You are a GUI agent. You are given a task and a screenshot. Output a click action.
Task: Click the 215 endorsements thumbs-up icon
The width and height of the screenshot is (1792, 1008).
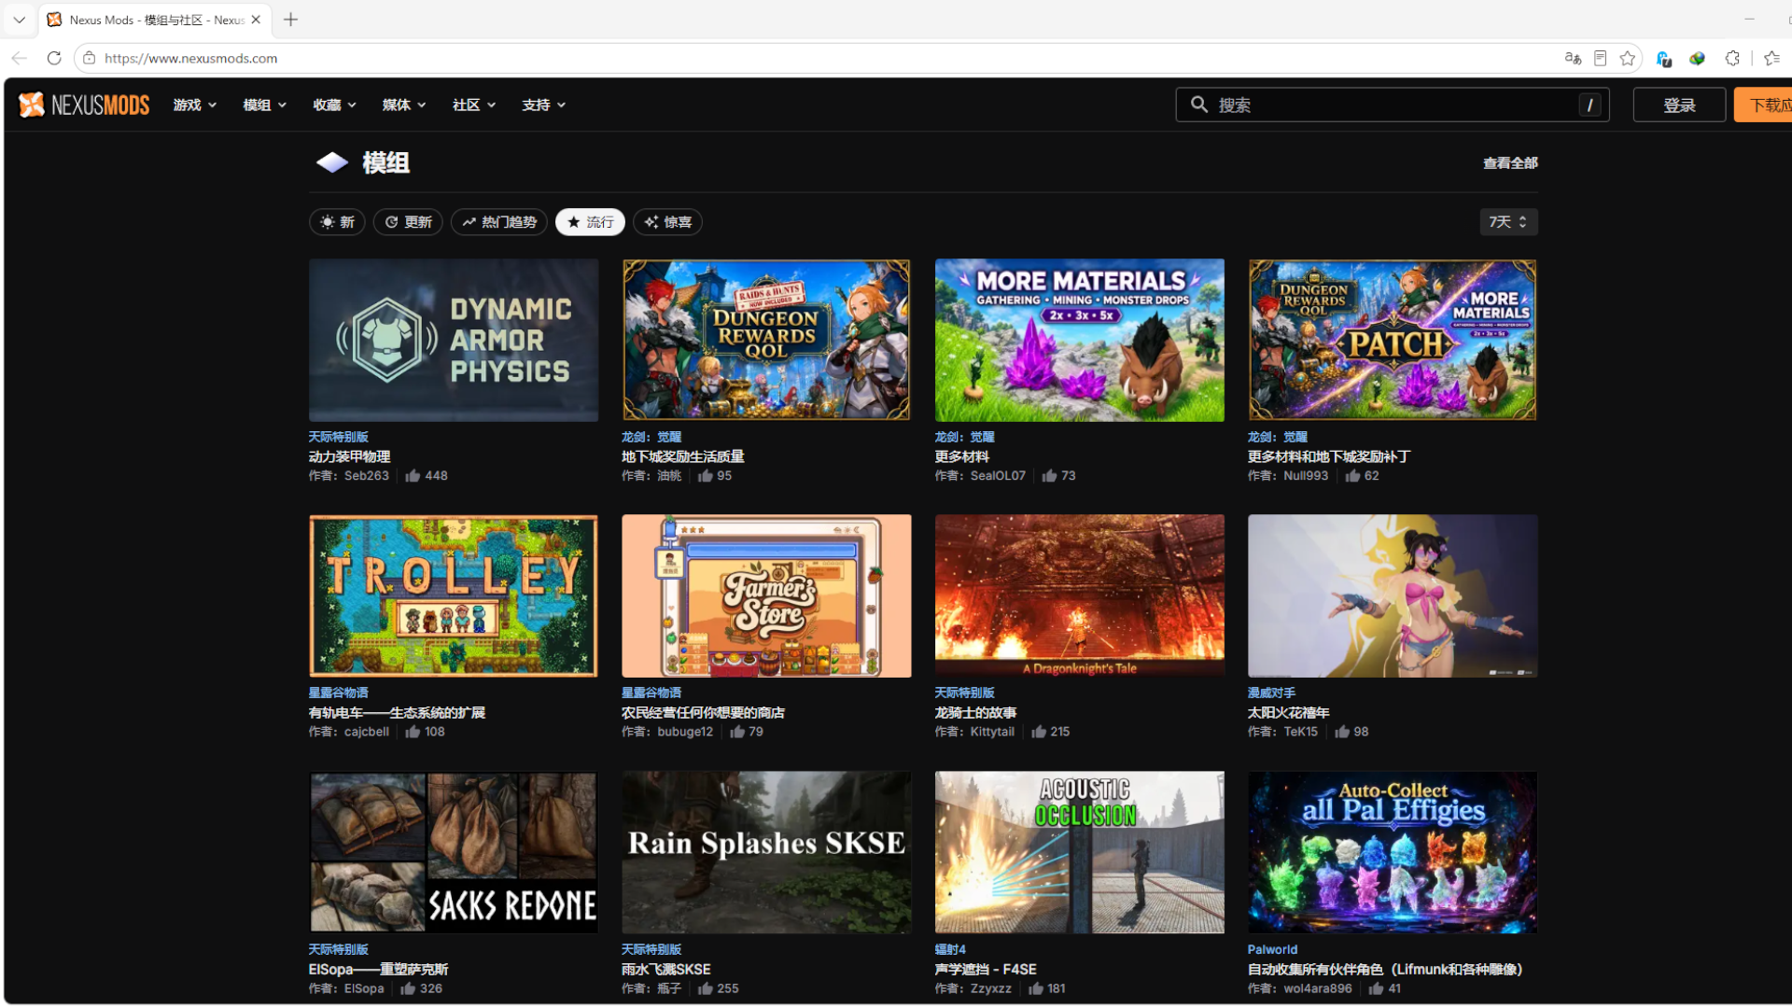tap(1038, 732)
